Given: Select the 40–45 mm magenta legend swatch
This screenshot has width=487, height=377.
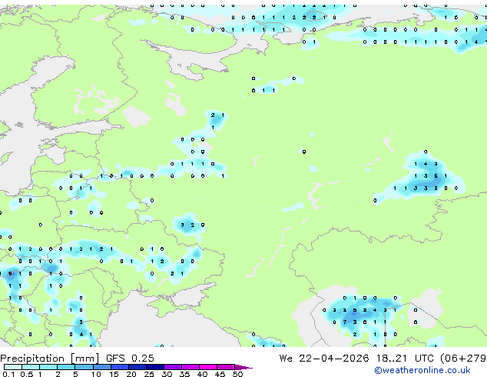Looking at the screenshot, I should point(208,367).
